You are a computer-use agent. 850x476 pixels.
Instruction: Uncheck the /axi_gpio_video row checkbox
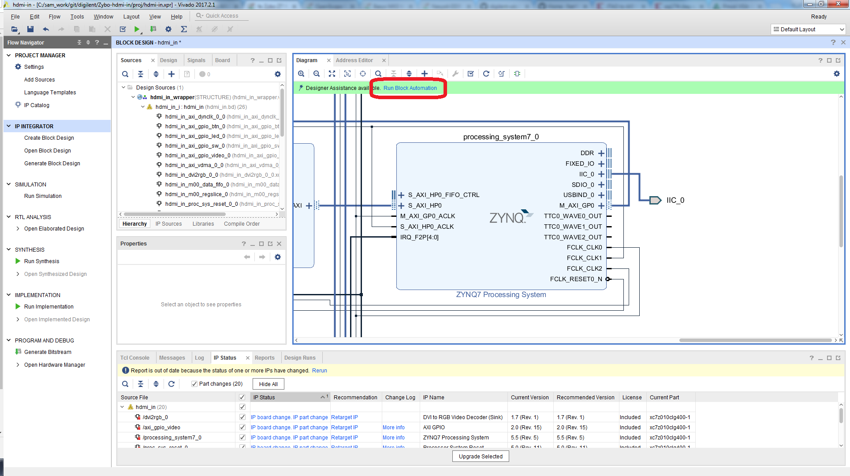(x=242, y=427)
